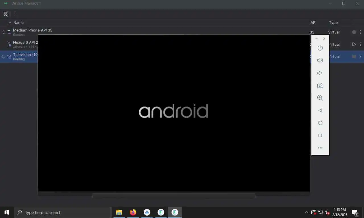Lower emulator volume with volume down icon

(x=320, y=73)
